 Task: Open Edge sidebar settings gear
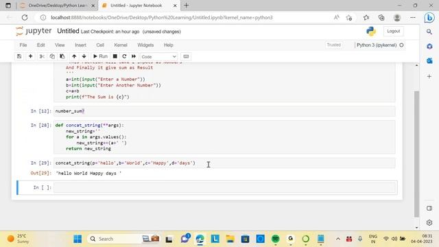(x=429, y=222)
